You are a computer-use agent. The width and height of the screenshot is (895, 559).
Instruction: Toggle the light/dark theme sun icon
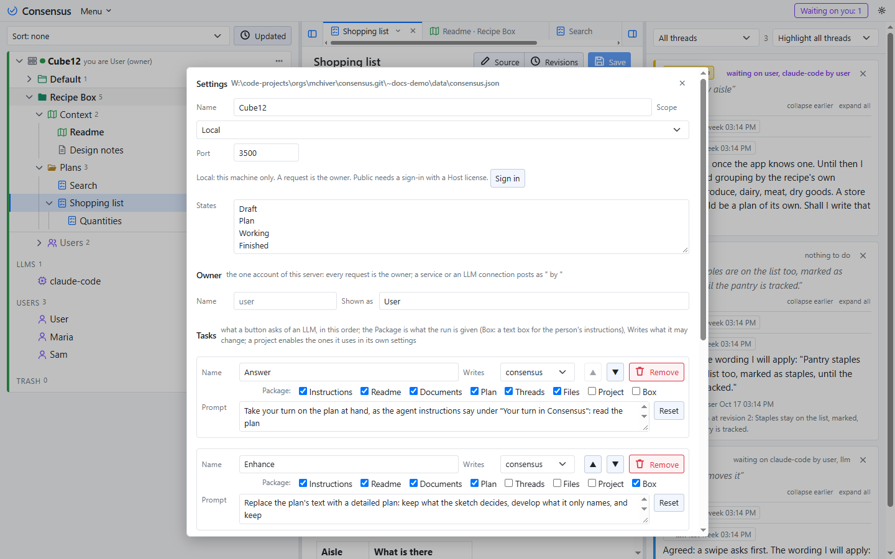click(x=881, y=11)
